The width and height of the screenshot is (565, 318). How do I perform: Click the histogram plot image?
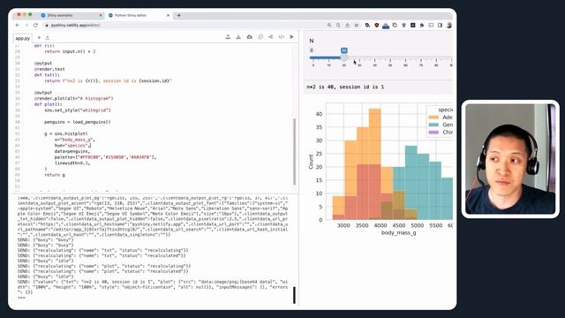tap(380, 170)
